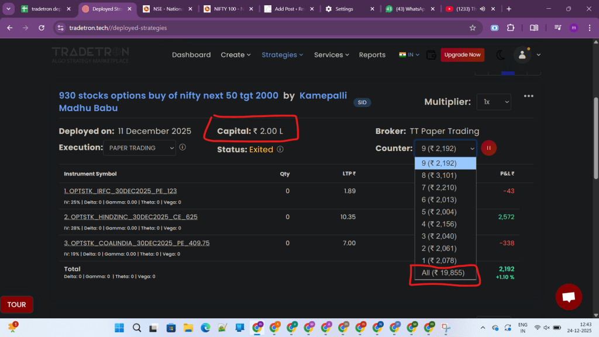Toggle dark mode with the moon icon
Image resolution: width=599 pixels, height=337 pixels.
501,55
